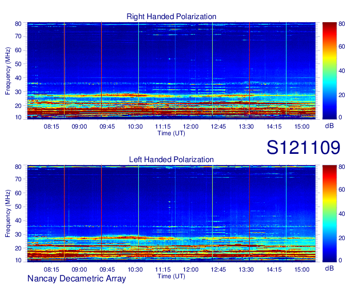Viewport: 351px width, 285px height.
Task: Select 12:00 time tick on Right Handed plot
Action: coord(190,126)
